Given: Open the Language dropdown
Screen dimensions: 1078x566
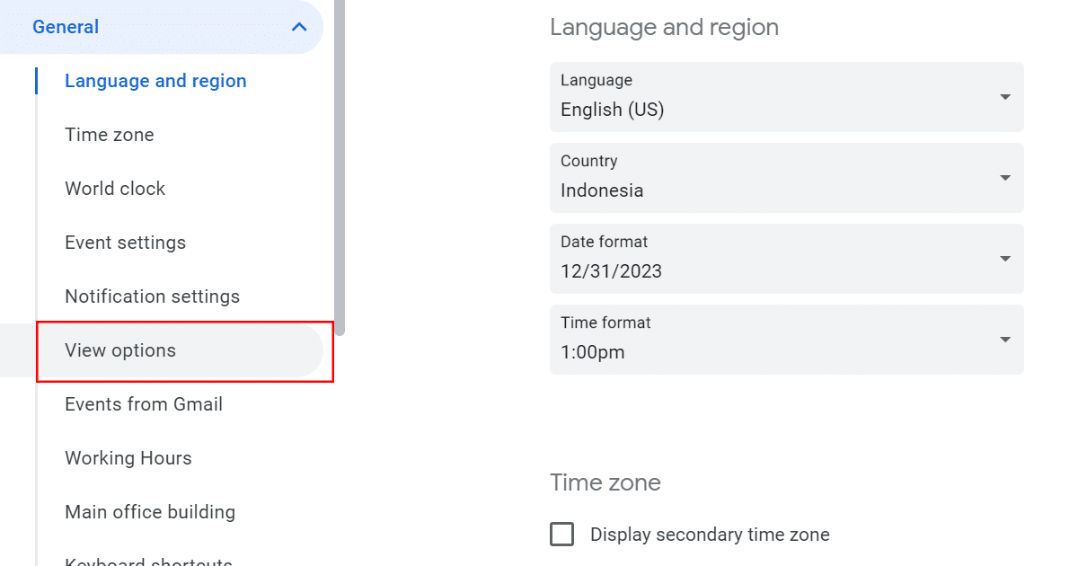Looking at the screenshot, I should point(785,96).
